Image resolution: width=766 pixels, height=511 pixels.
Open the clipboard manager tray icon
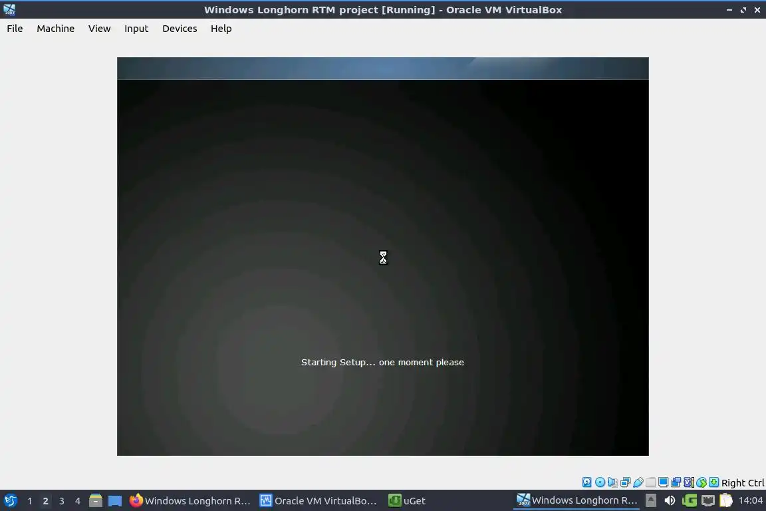pos(726,500)
